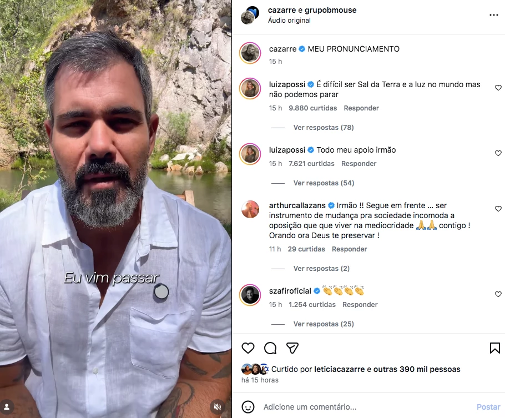
Task: Unmute the video sound
Action: (218, 407)
